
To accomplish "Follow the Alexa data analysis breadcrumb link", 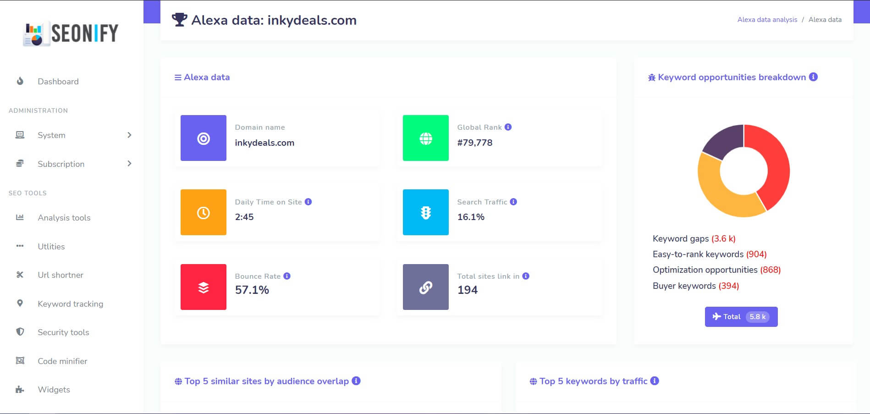I will [x=767, y=20].
